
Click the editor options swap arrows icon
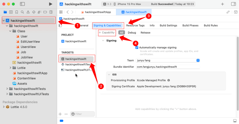[228, 12]
